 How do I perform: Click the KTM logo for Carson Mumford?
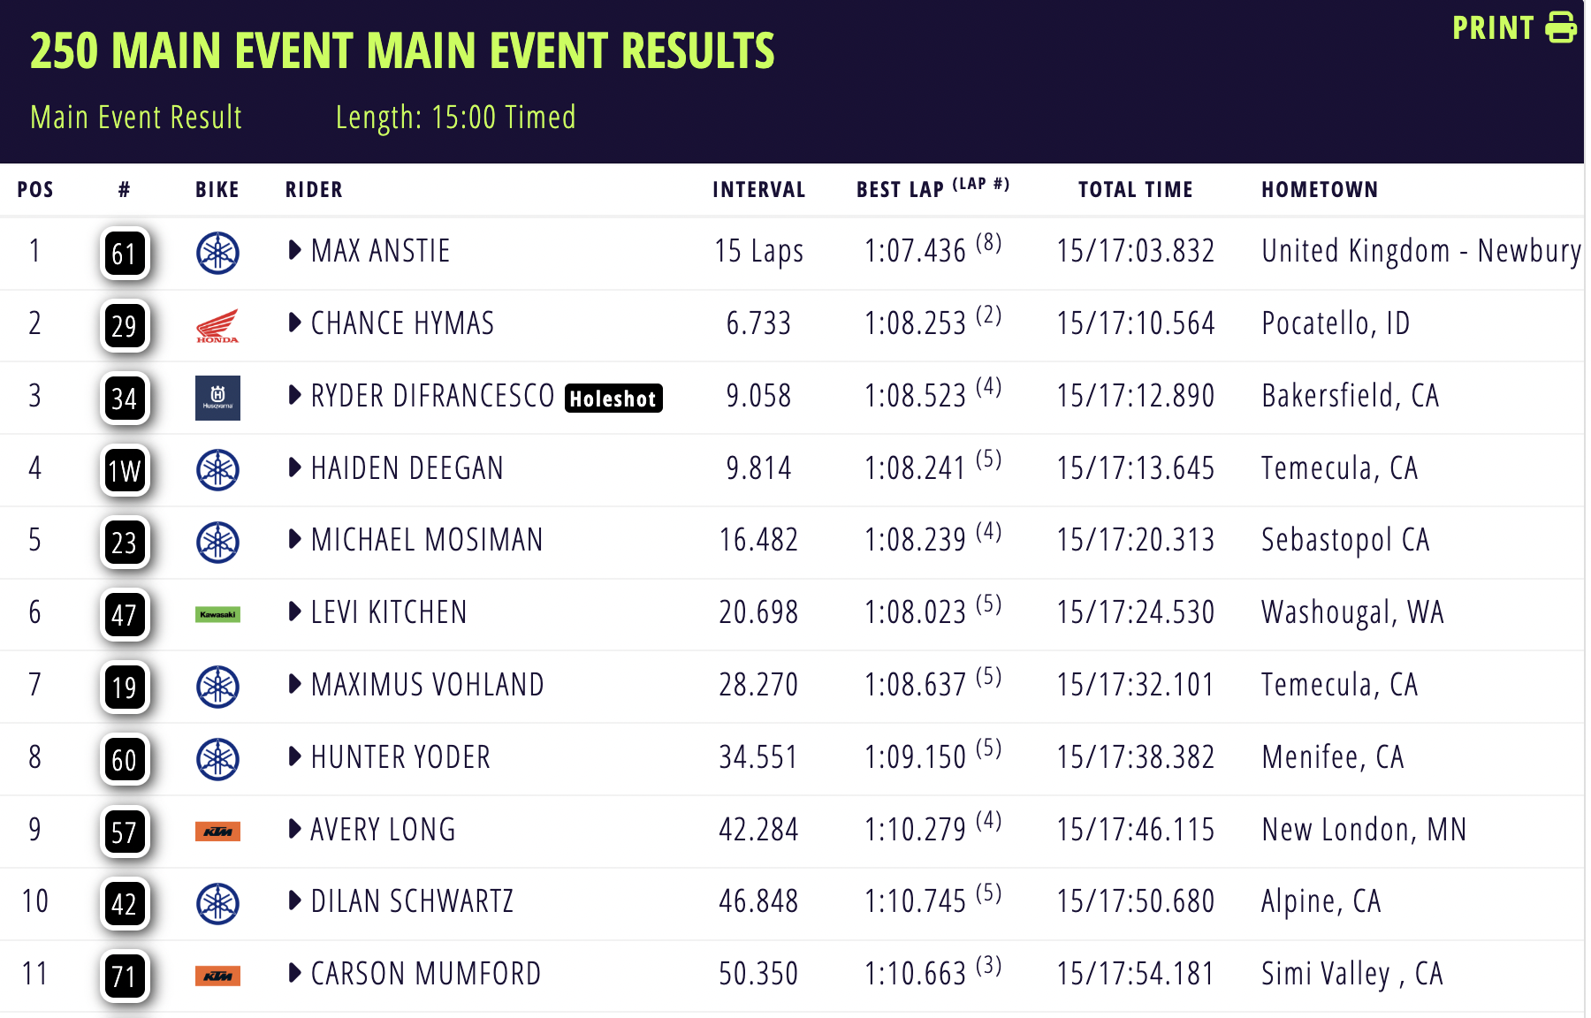(x=217, y=976)
